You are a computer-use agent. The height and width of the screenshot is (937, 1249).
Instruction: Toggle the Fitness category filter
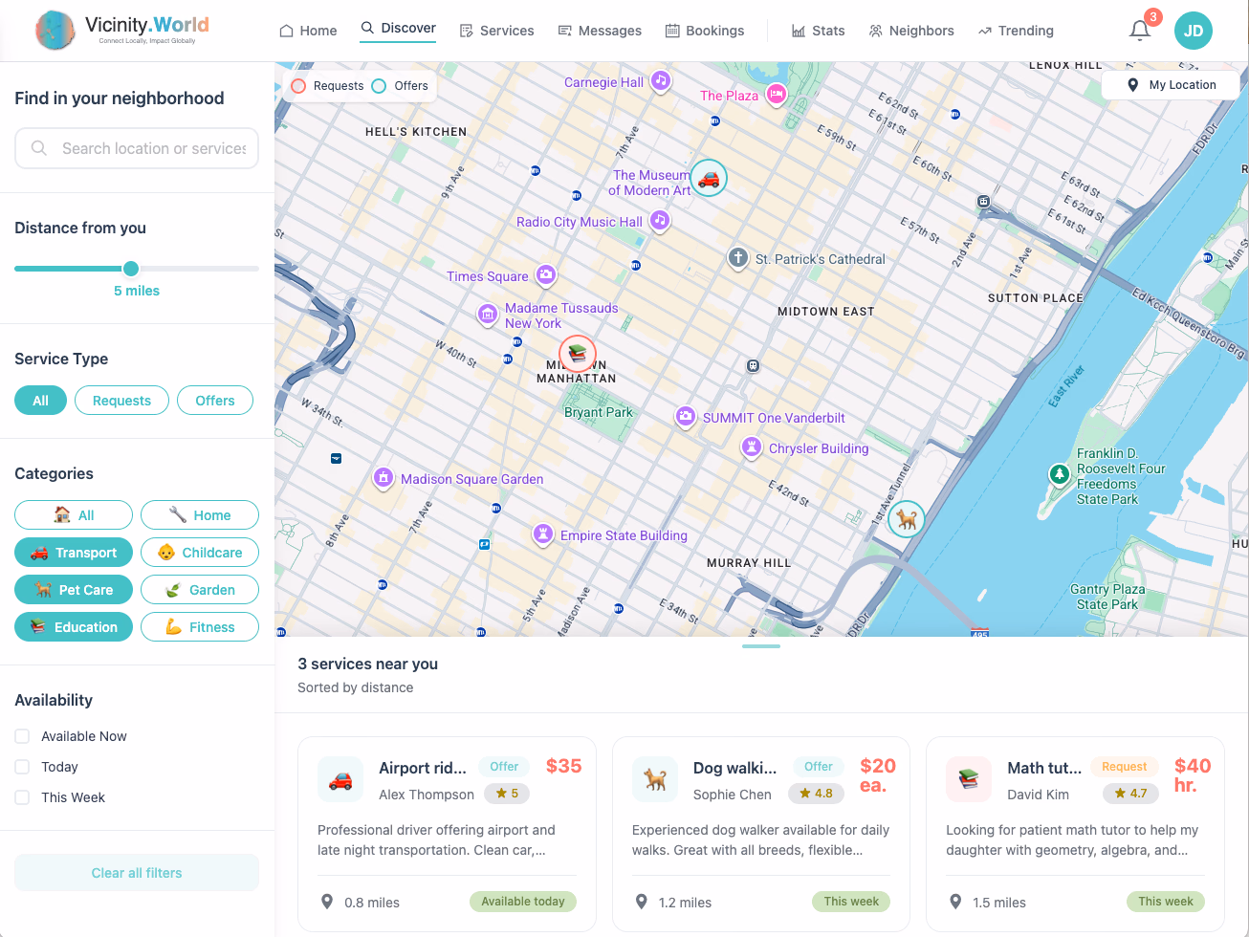point(200,627)
